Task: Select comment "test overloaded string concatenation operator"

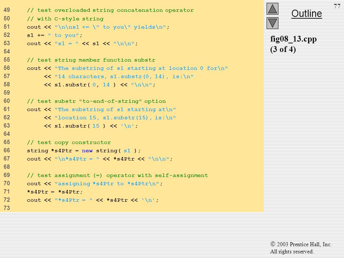Action: coord(110,10)
